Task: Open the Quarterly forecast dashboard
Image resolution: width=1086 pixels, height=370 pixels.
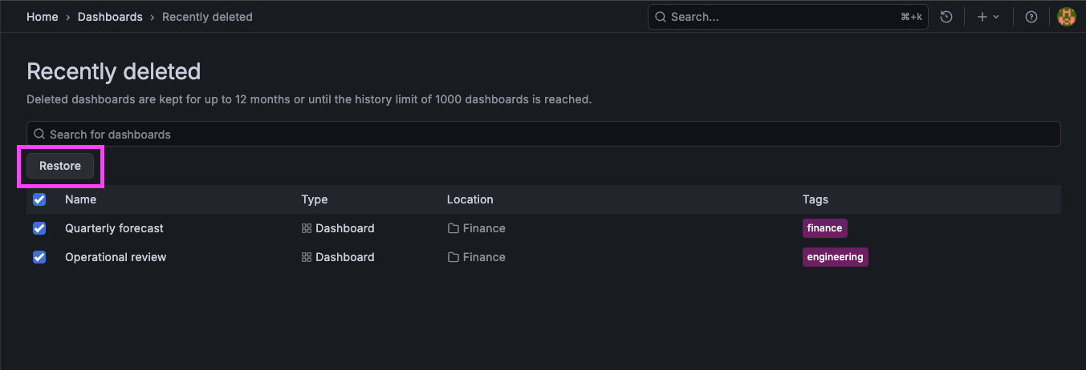Action: click(114, 228)
